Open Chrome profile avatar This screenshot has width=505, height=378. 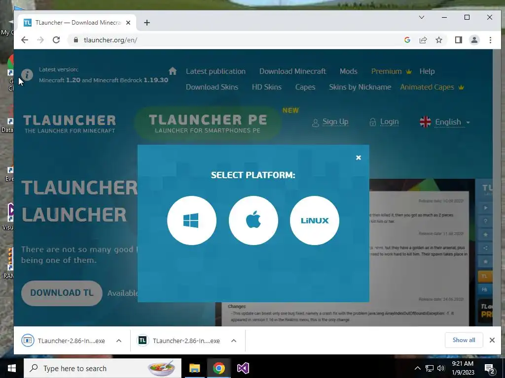pyautogui.click(x=474, y=40)
